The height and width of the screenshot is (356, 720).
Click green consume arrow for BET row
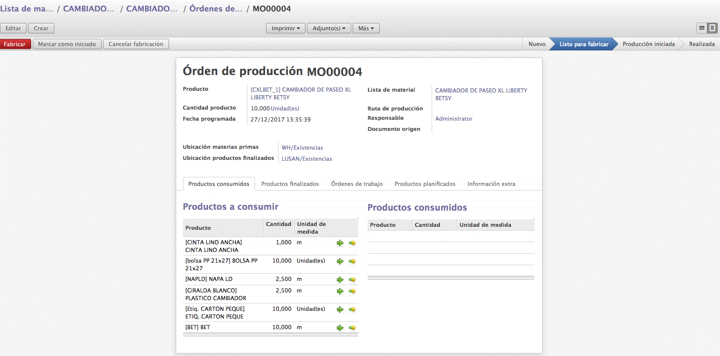pos(340,328)
